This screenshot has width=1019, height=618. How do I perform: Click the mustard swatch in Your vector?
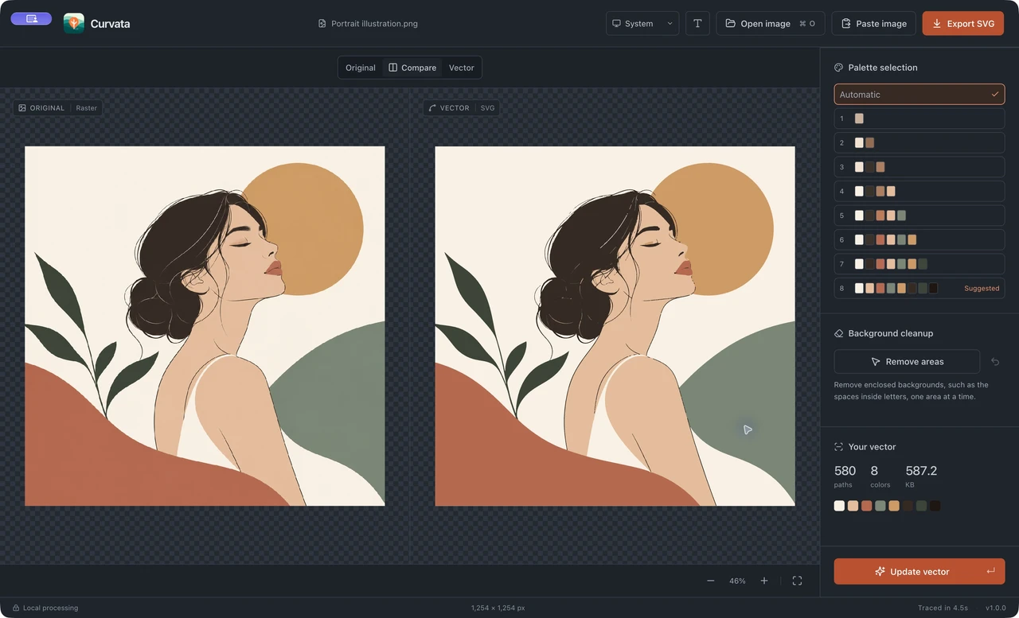click(894, 506)
